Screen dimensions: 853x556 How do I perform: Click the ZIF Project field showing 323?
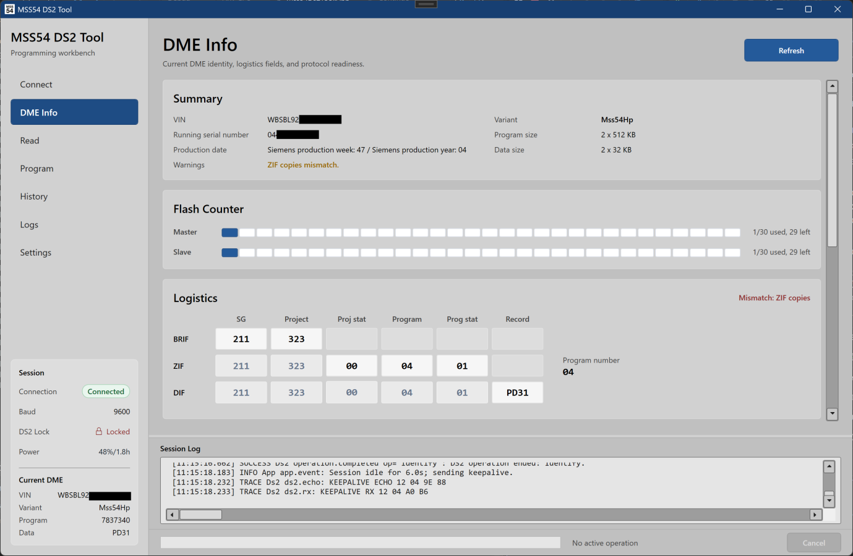(296, 366)
